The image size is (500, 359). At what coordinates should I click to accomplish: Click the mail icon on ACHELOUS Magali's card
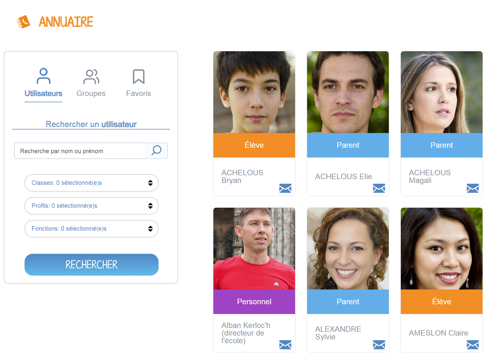click(x=473, y=188)
